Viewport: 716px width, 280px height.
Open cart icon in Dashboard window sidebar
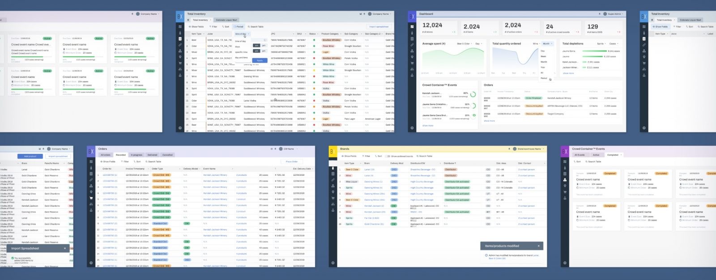[x=412, y=63]
